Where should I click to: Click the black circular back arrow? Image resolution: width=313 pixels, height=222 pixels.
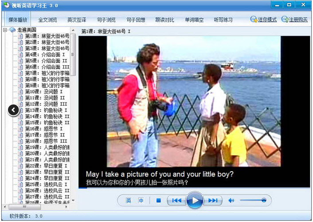click(x=14, y=110)
